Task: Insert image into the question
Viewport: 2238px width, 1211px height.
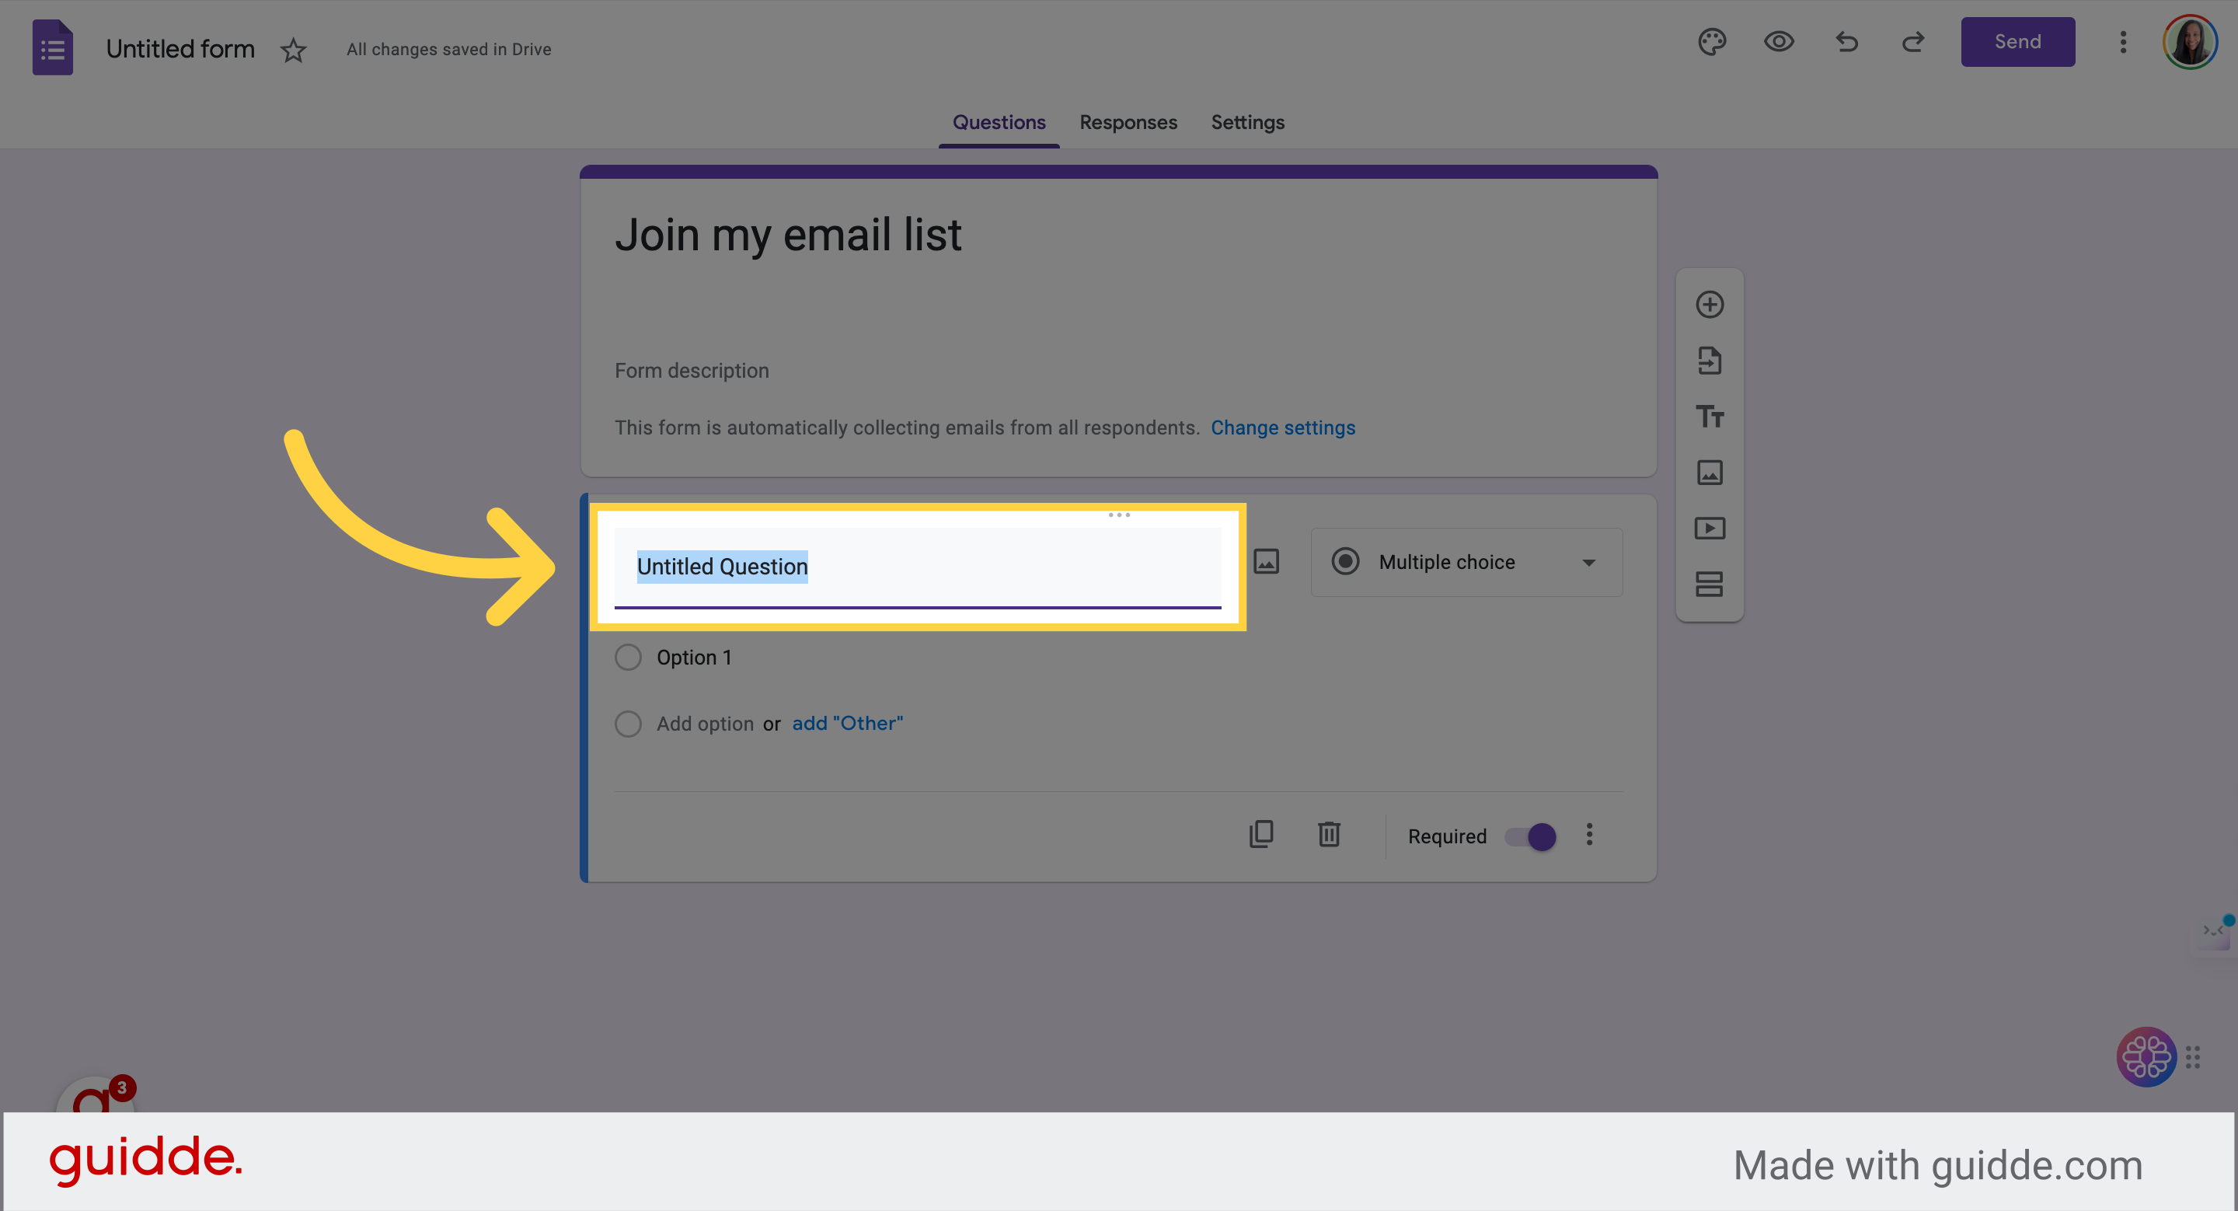Action: click(1266, 562)
